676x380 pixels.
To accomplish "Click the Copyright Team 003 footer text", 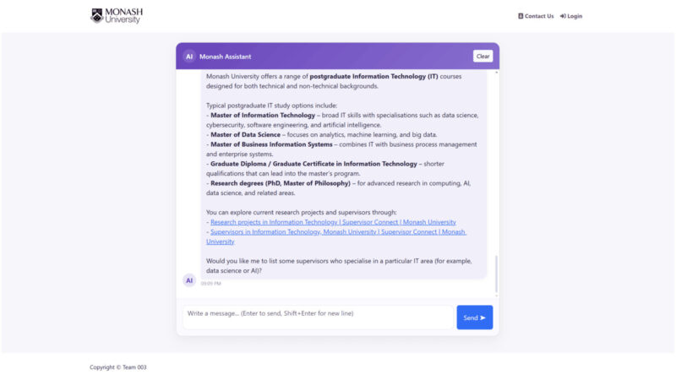I will point(118,366).
